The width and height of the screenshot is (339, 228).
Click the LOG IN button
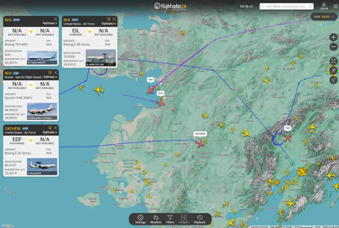point(324,6)
